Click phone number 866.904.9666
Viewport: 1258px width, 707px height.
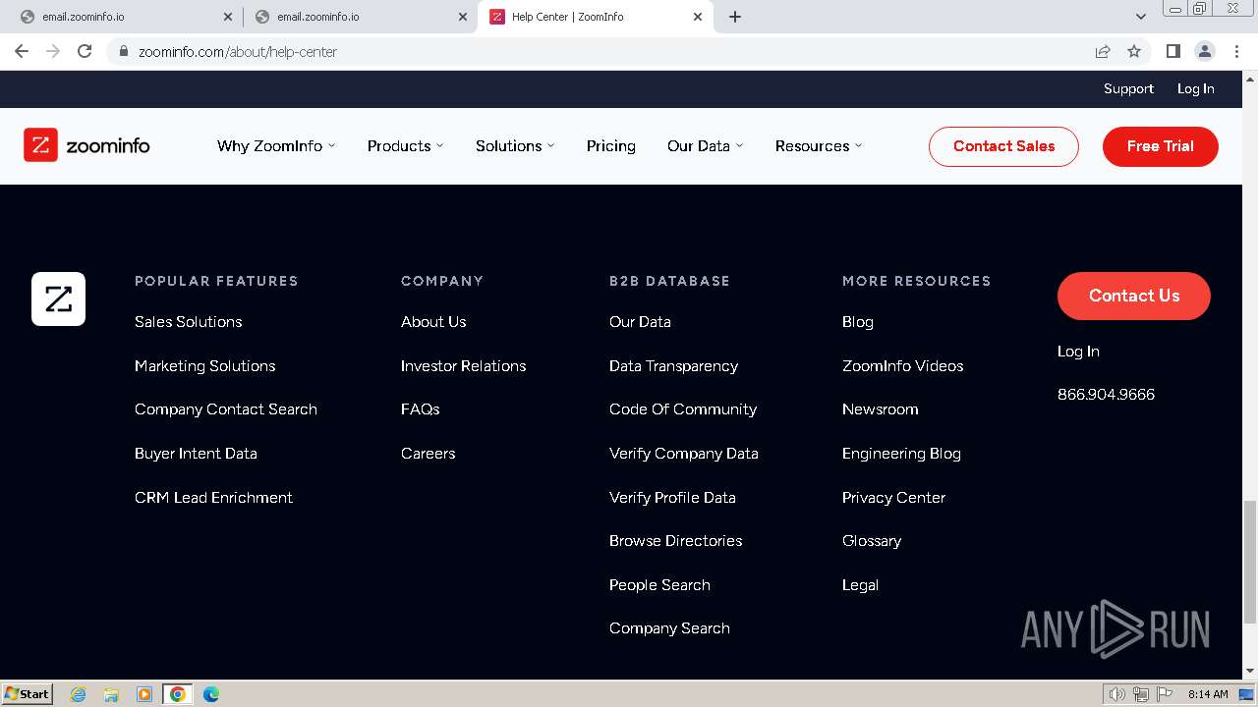point(1106,395)
